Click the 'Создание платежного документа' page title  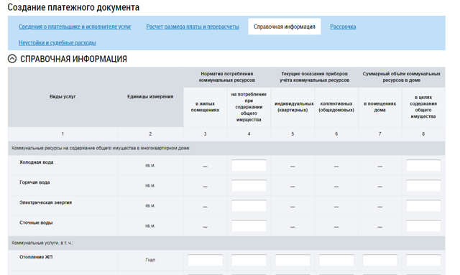(x=73, y=7)
